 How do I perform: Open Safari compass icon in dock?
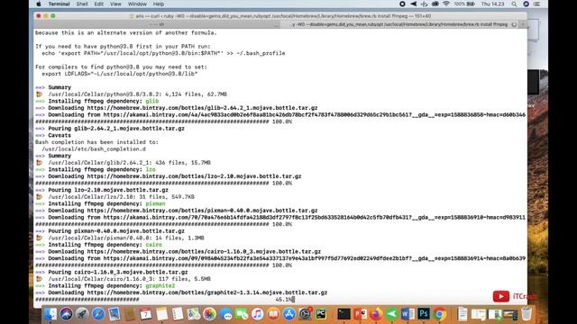pos(98,314)
